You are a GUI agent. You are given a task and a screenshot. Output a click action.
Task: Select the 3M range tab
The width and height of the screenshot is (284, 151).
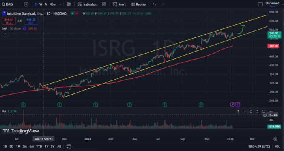pyautogui.click(x=25, y=147)
